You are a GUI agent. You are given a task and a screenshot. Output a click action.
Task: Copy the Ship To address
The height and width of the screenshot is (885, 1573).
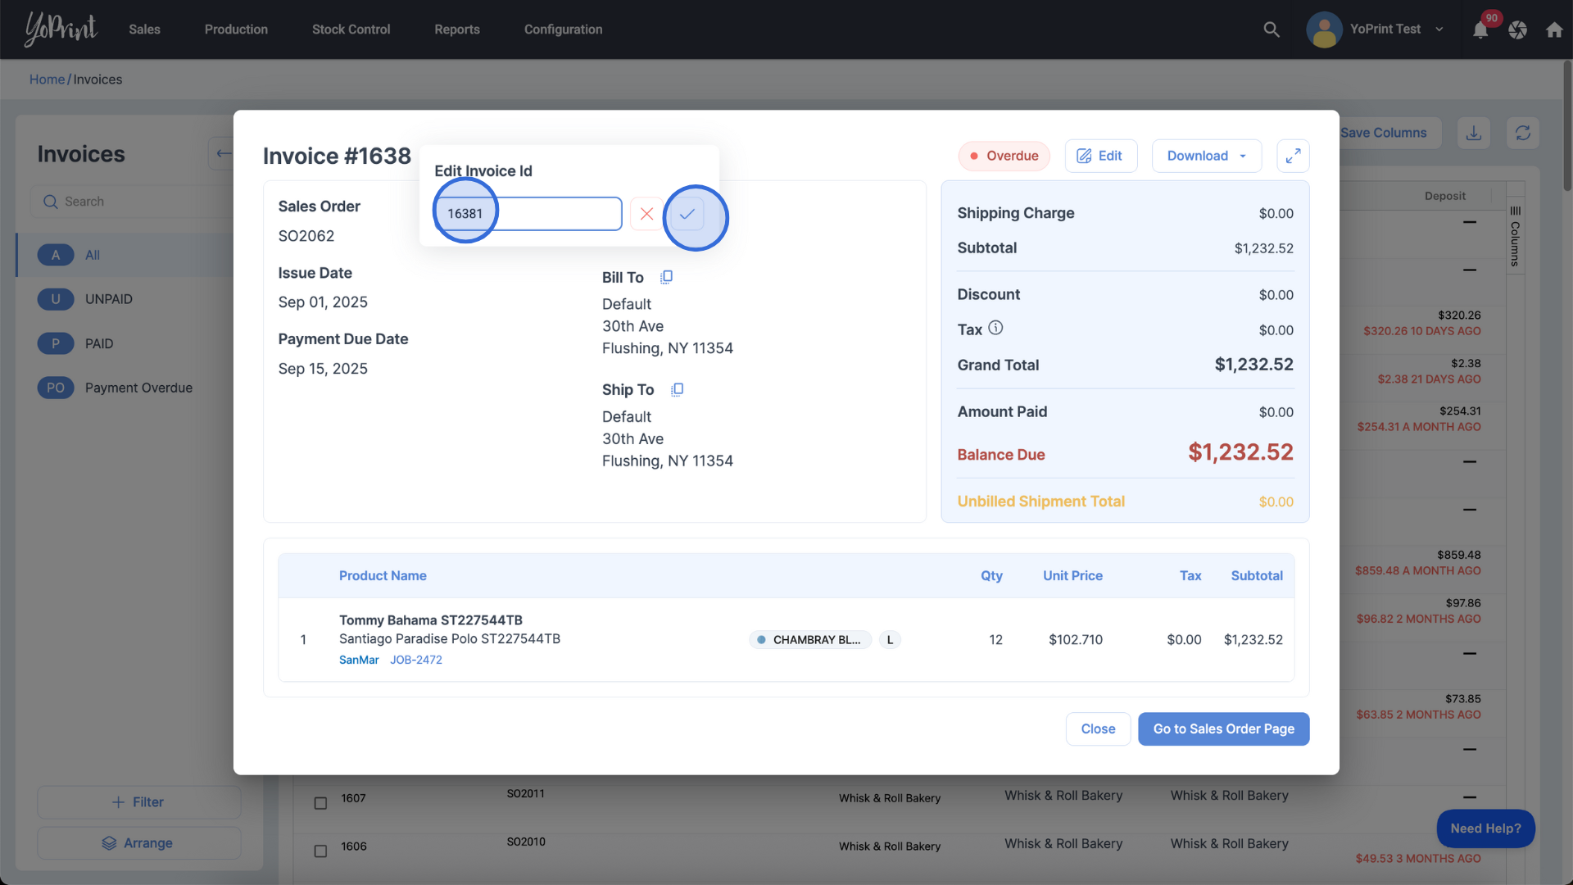[x=677, y=390]
